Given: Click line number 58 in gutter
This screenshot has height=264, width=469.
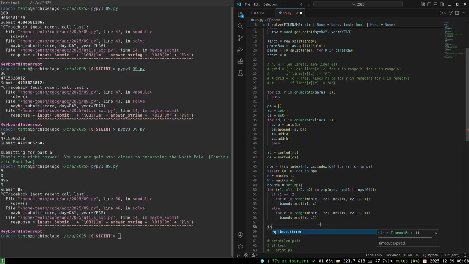Looking at the screenshot, I should click(255, 227).
